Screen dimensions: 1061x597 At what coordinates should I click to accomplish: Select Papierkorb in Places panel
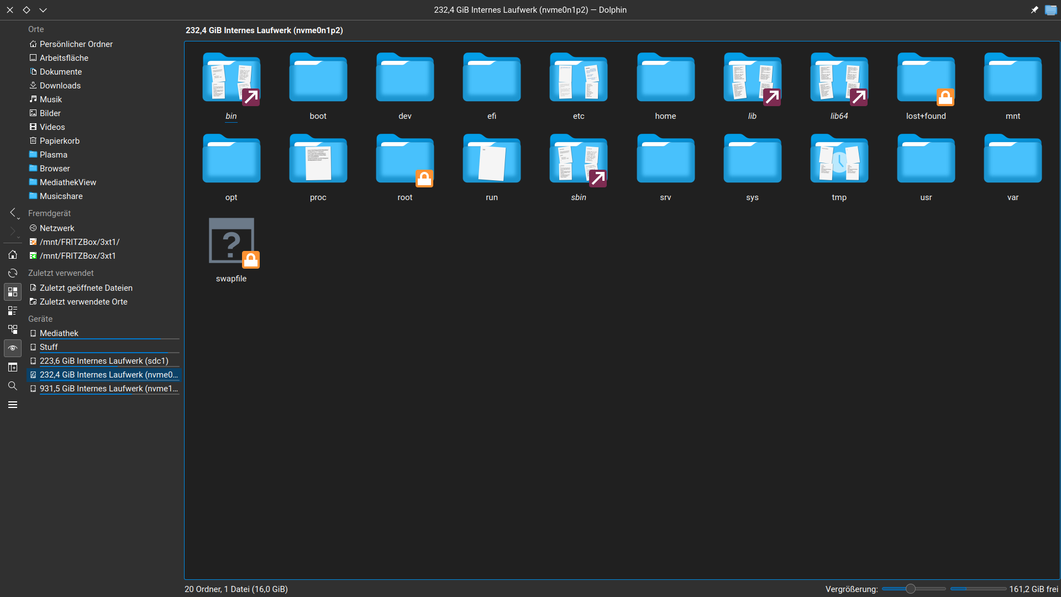pos(60,141)
